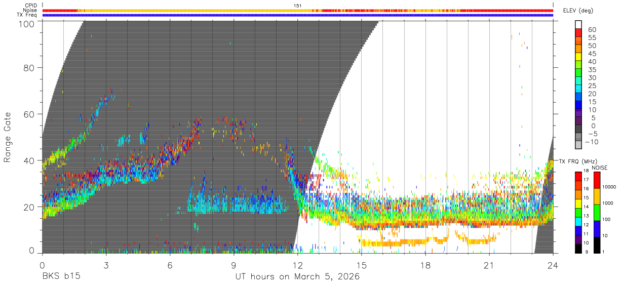Viewport: 622px width, 287px height.
Task: Click the '16' label on the TX FRQ color bar
Action: 587,188
